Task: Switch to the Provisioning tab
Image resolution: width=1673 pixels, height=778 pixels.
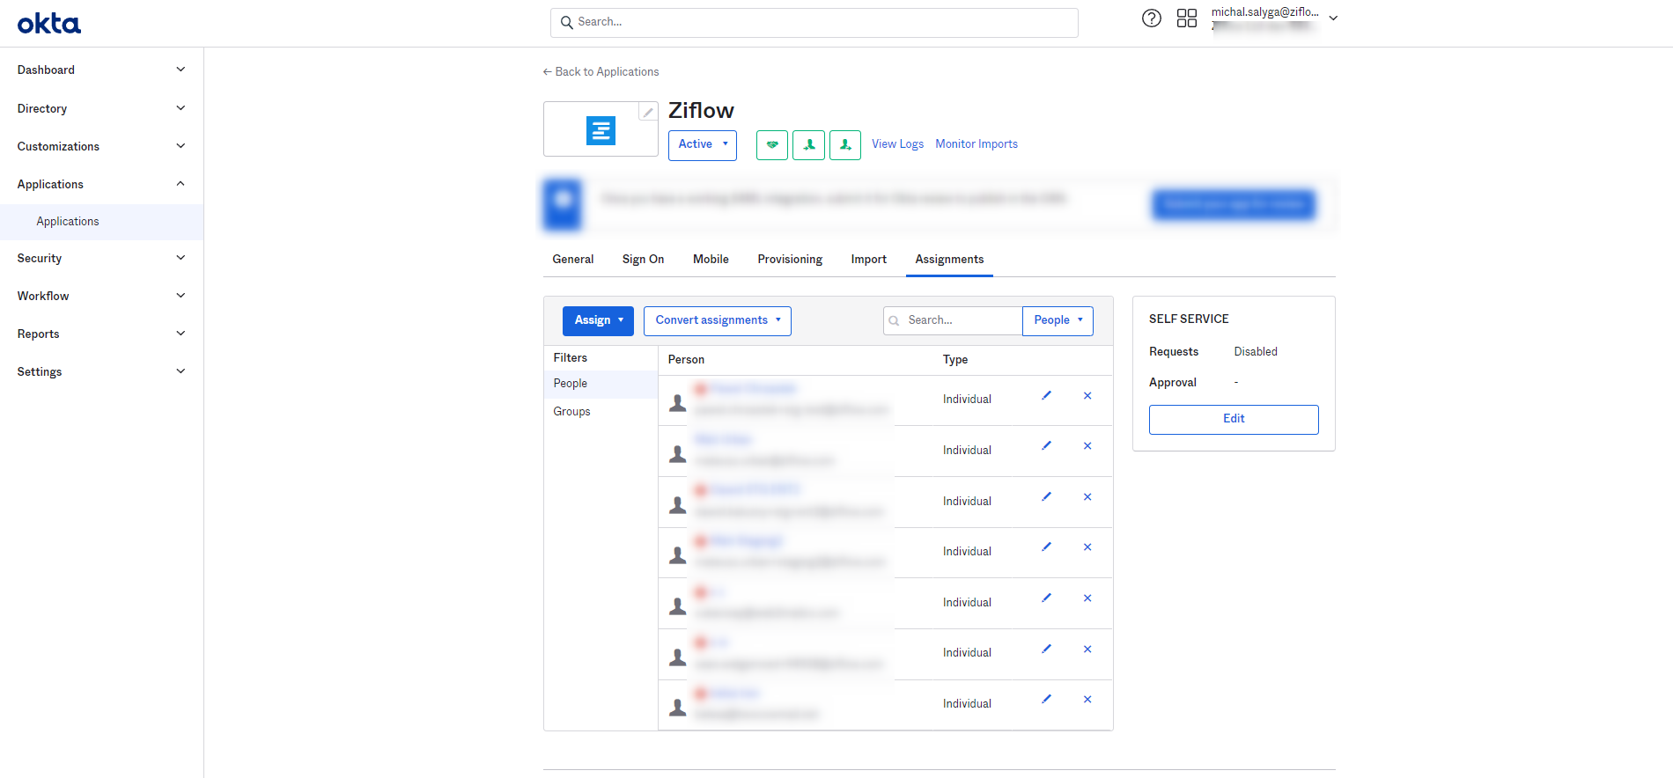Action: pos(790,260)
